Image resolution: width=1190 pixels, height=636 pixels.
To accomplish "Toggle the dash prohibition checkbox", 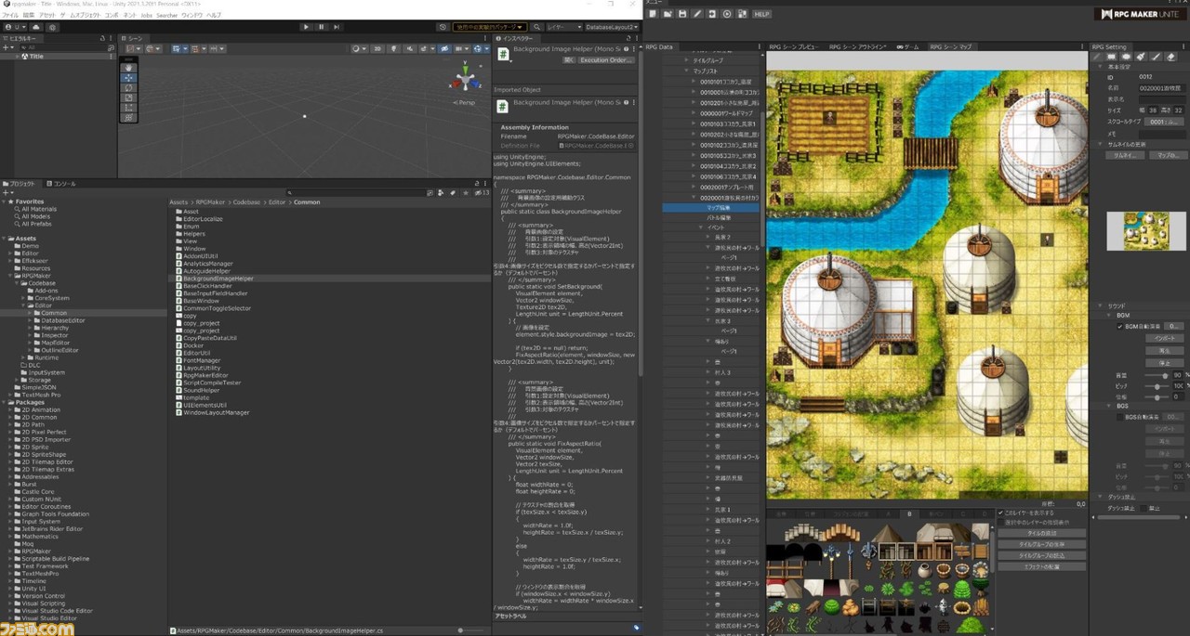I will coord(1144,508).
